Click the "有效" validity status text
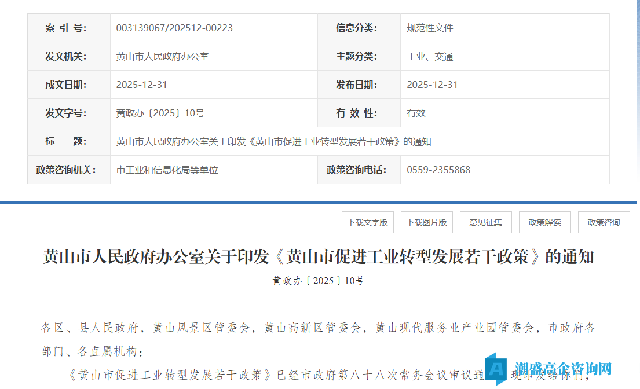This screenshot has width=640, height=389. click(415, 113)
